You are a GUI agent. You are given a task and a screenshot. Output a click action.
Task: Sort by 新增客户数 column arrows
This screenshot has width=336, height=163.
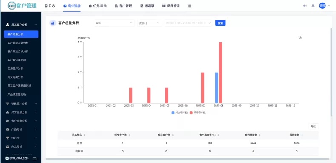pyautogui.click(x=129, y=135)
